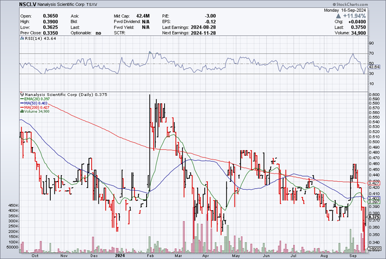
Task: Click the 0.600 price axis label
Action: 374,94
